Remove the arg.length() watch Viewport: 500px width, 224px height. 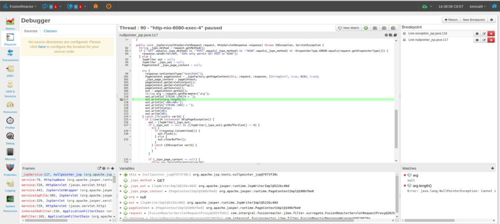pyautogui.click(x=404, y=186)
